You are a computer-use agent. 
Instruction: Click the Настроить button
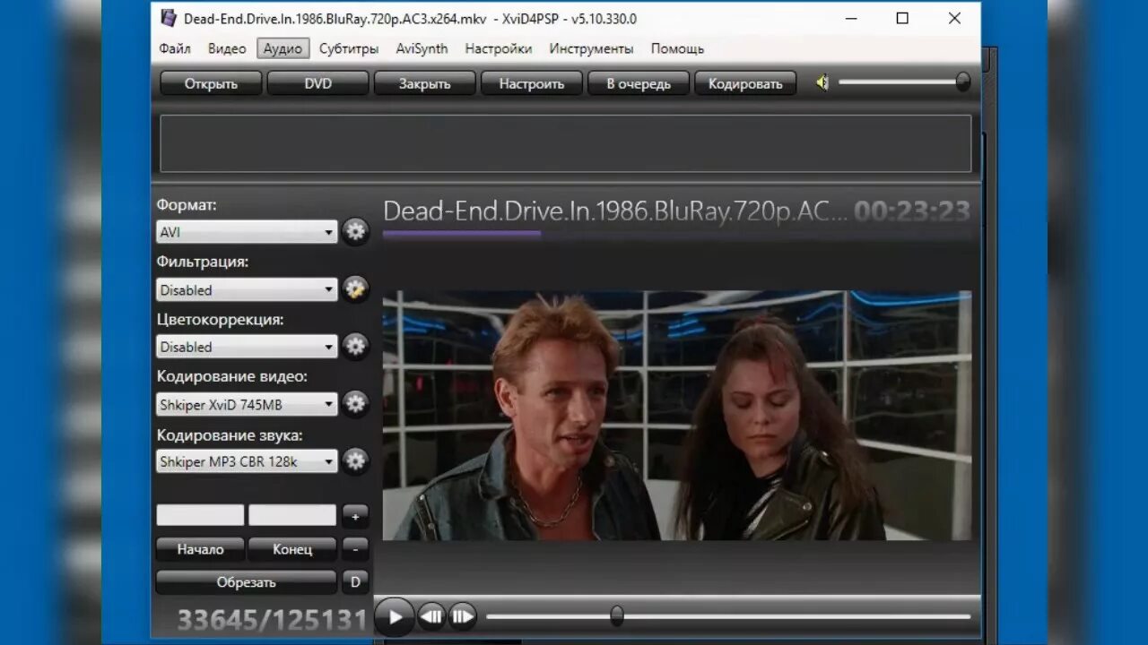tap(532, 83)
